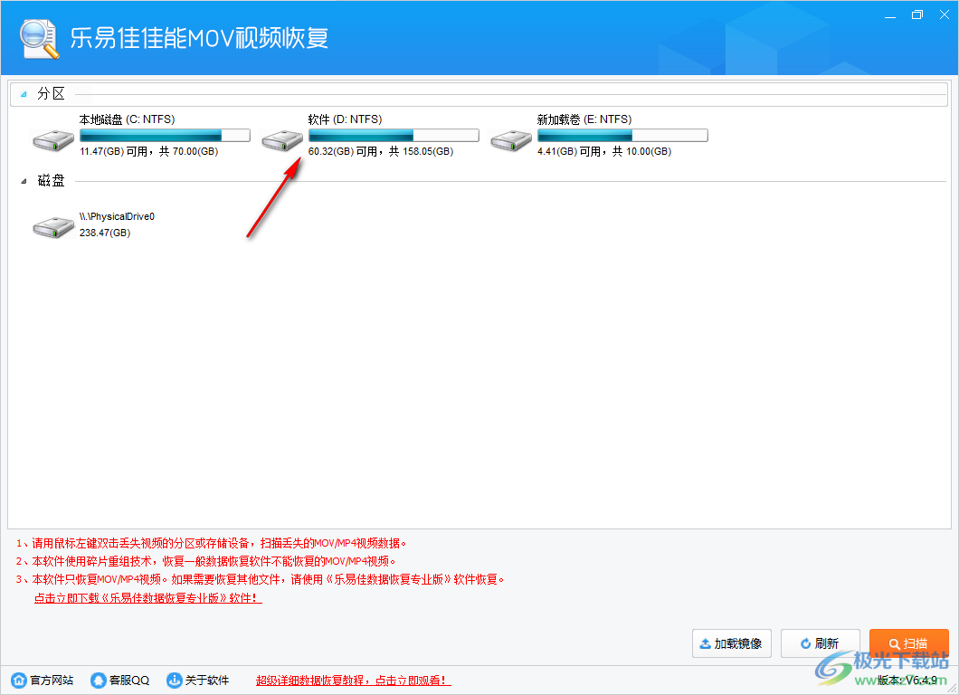Click the 乐易佳佳能MOV视频恢复 title

point(199,38)
